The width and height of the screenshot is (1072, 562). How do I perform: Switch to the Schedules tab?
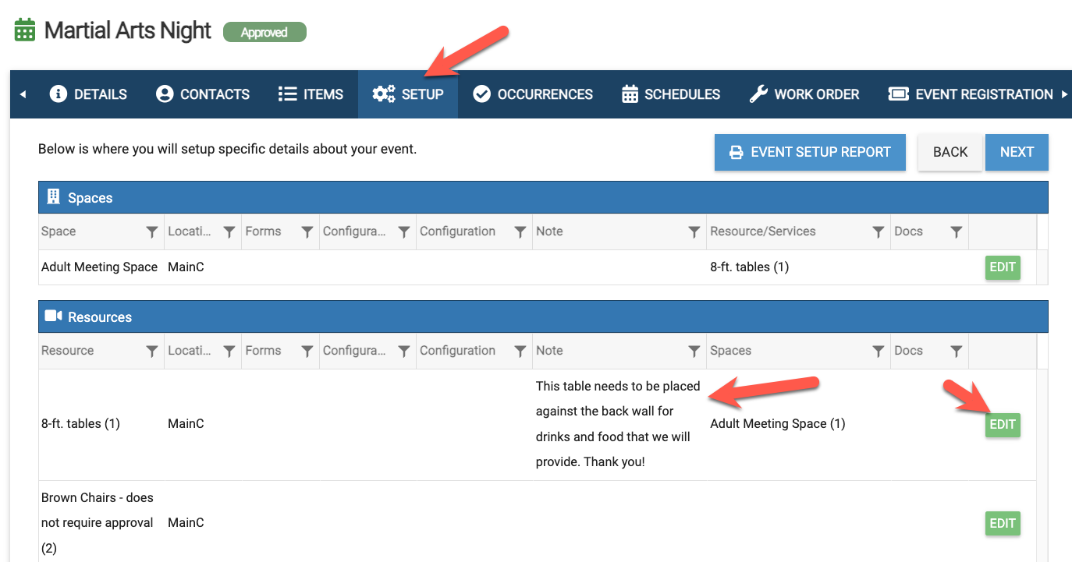(670, 94)
